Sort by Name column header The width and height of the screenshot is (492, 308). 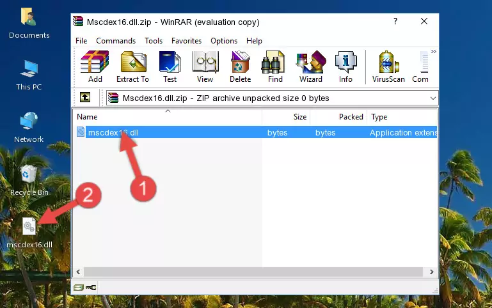(x=168, y=116)
